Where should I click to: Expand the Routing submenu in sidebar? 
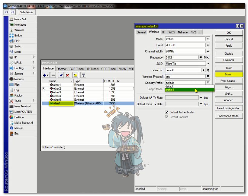click(x=34, y=68)
